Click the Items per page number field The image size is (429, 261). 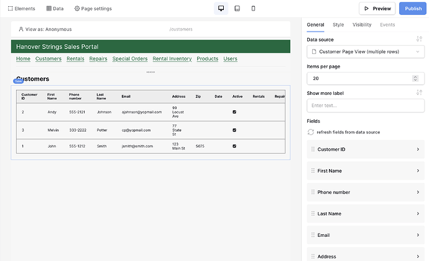[366, 78]
